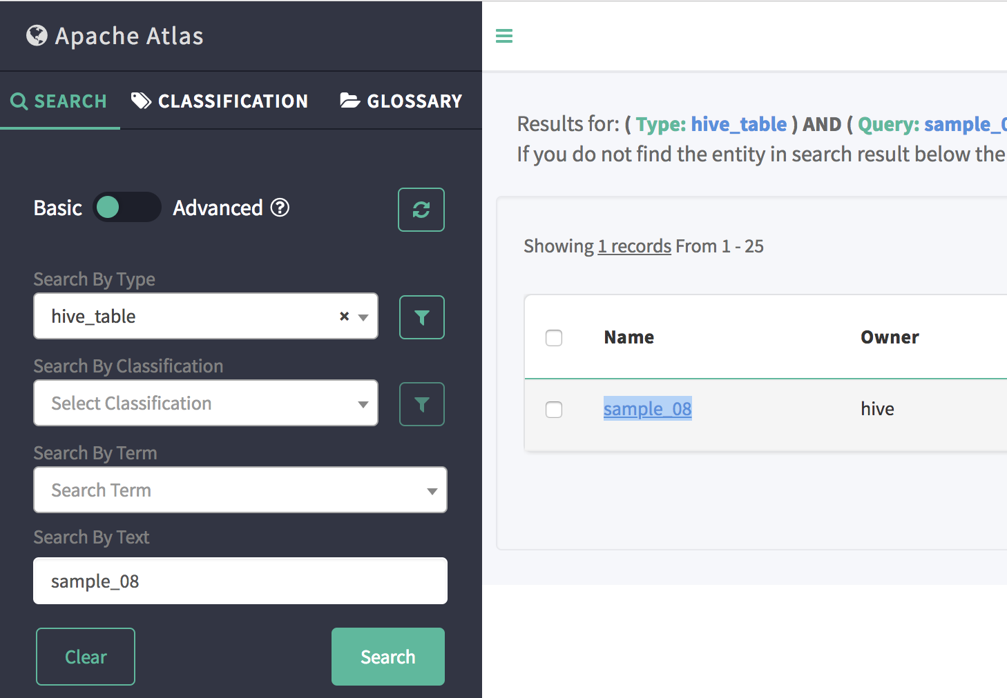This screenshot has height=698, width=1007.
Task: Check the box for the sample_08 row
Action: coord(554,410)
